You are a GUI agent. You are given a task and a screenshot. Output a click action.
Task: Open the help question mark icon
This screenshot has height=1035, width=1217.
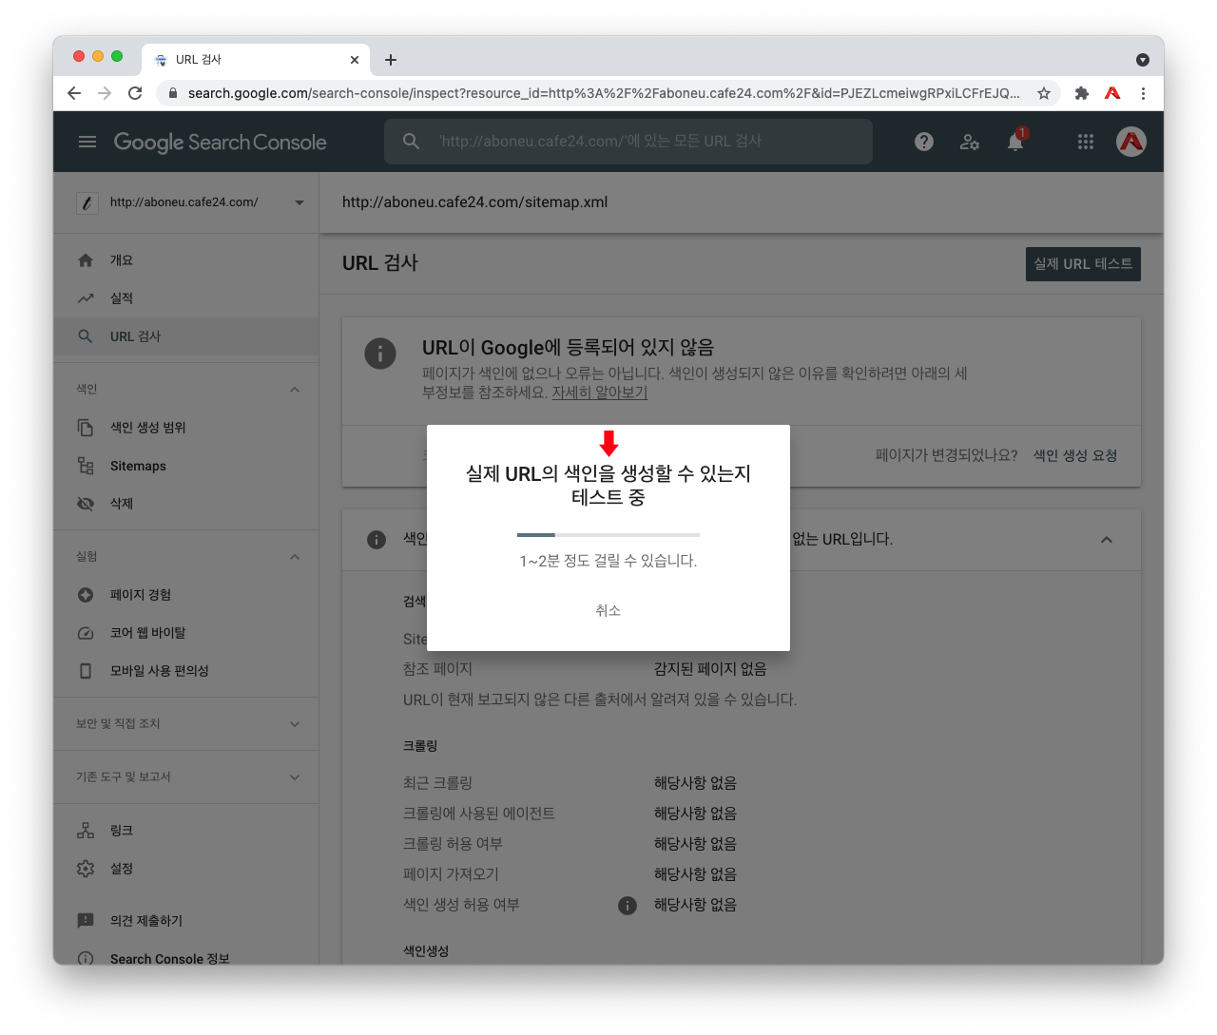924,142
